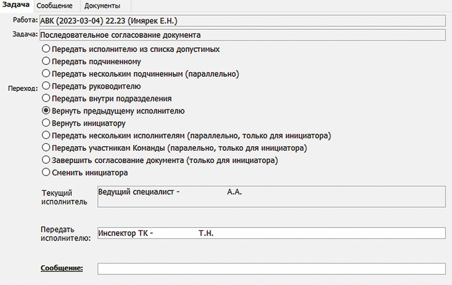The height and width of the screenshot is (285, 452).
Task: Click the Задача field 'Последовательное согласование документа'
Action: coord(243,35)
